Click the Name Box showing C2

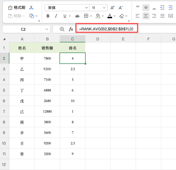[x=23, y=29]
